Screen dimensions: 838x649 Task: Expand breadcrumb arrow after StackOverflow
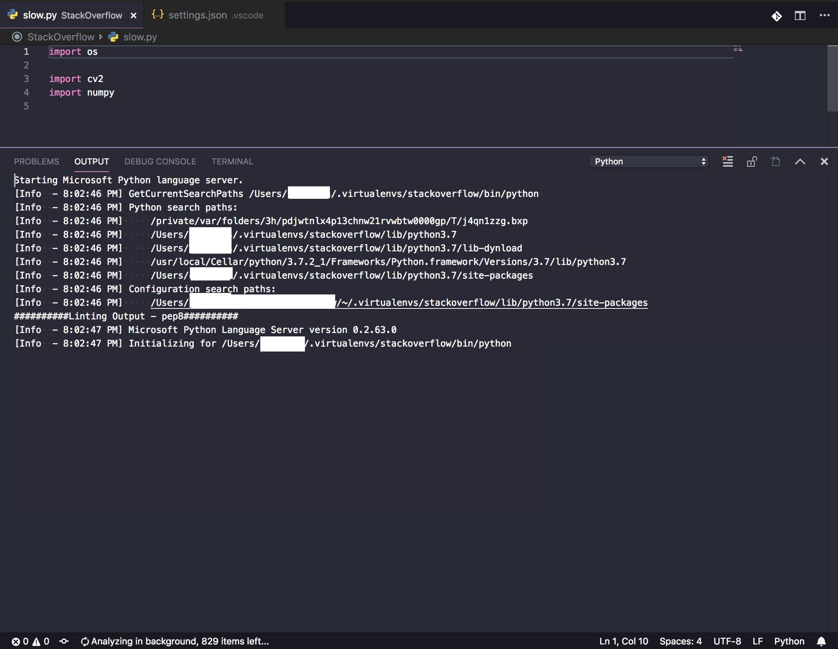coord(101,37)
